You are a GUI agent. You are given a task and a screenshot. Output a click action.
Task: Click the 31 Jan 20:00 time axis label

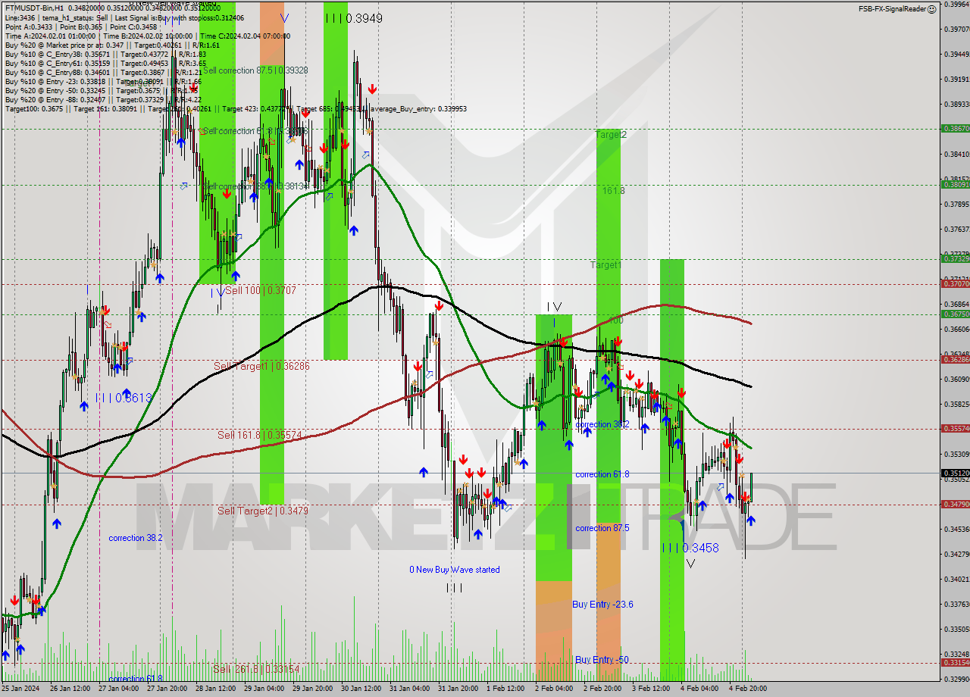(457, 689)
